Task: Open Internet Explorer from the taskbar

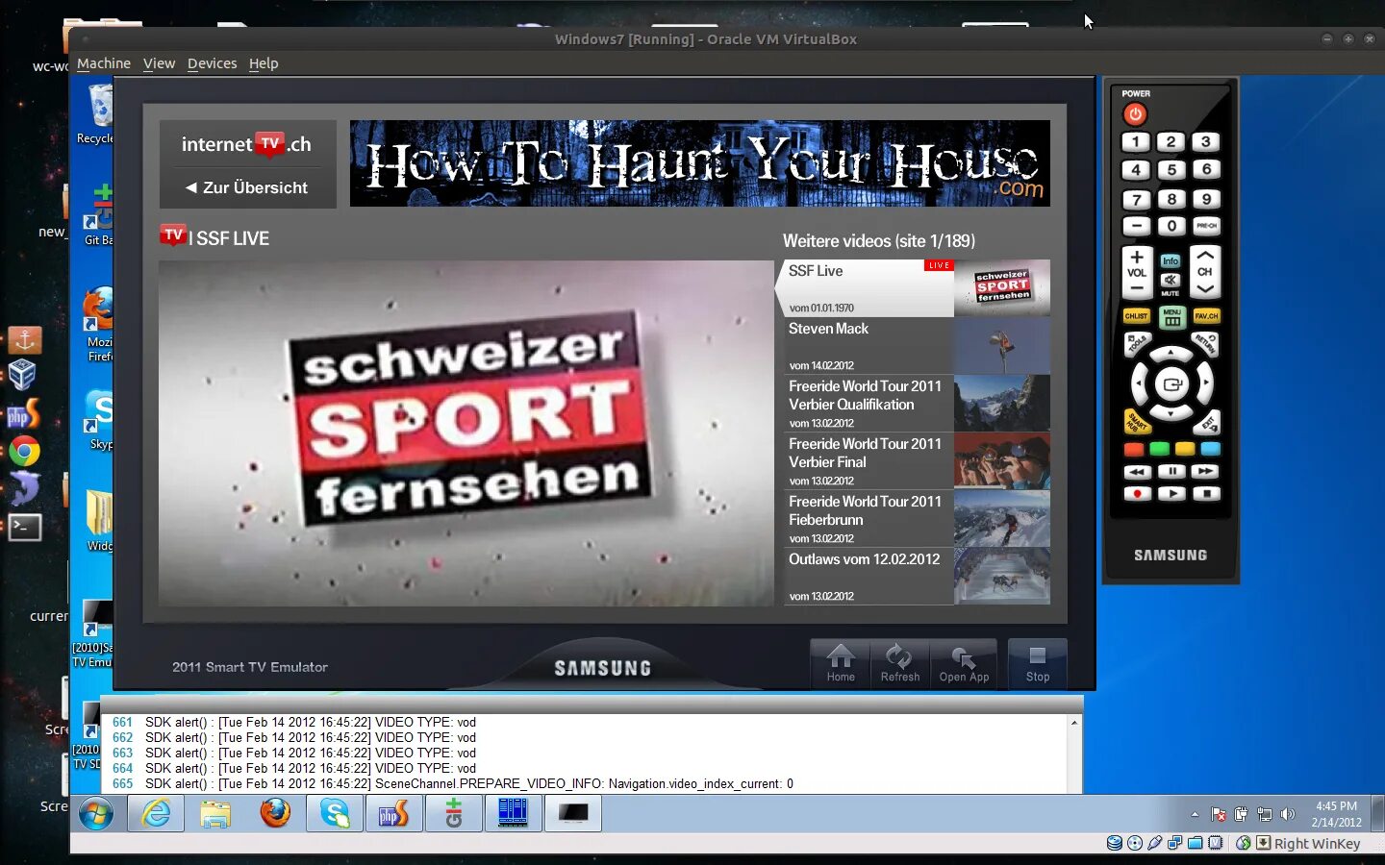Action: [x=156, y=814]
